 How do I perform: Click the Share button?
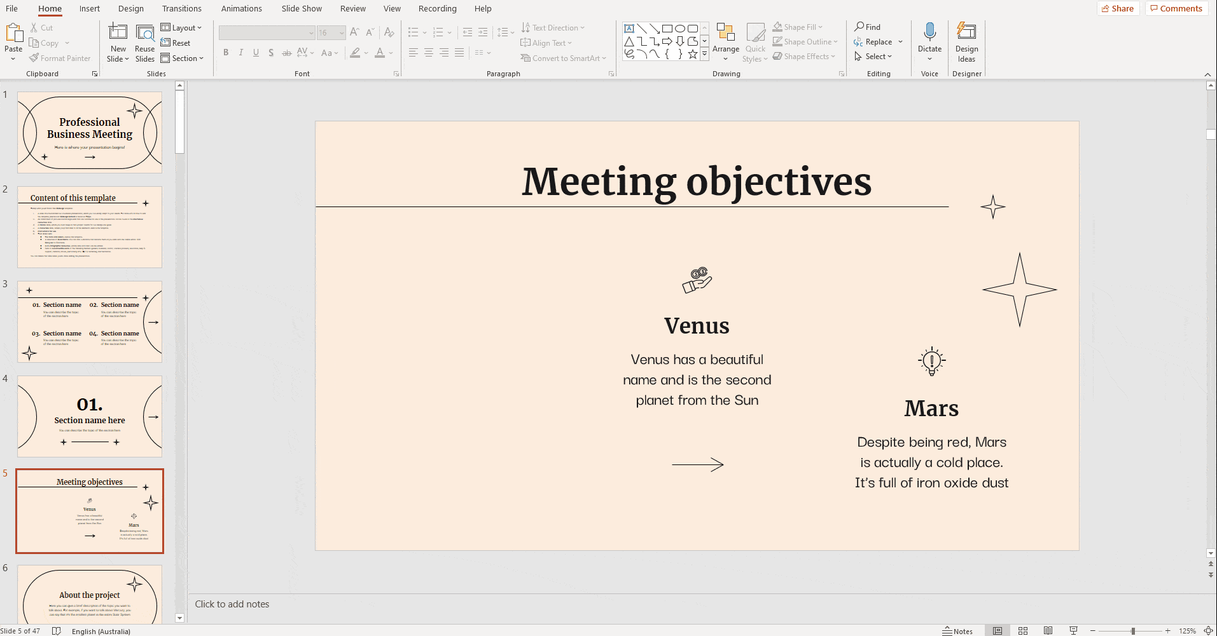(1117, 8)
